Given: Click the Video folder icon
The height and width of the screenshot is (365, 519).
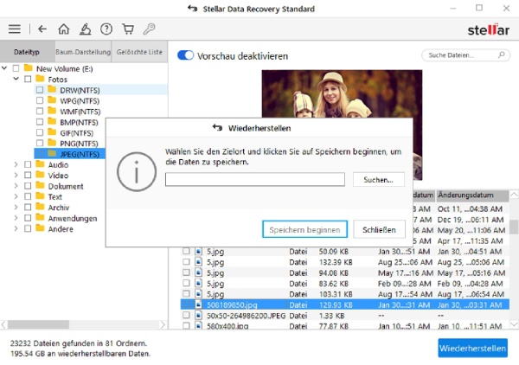Looking at the screenshot, I should 40,175.
